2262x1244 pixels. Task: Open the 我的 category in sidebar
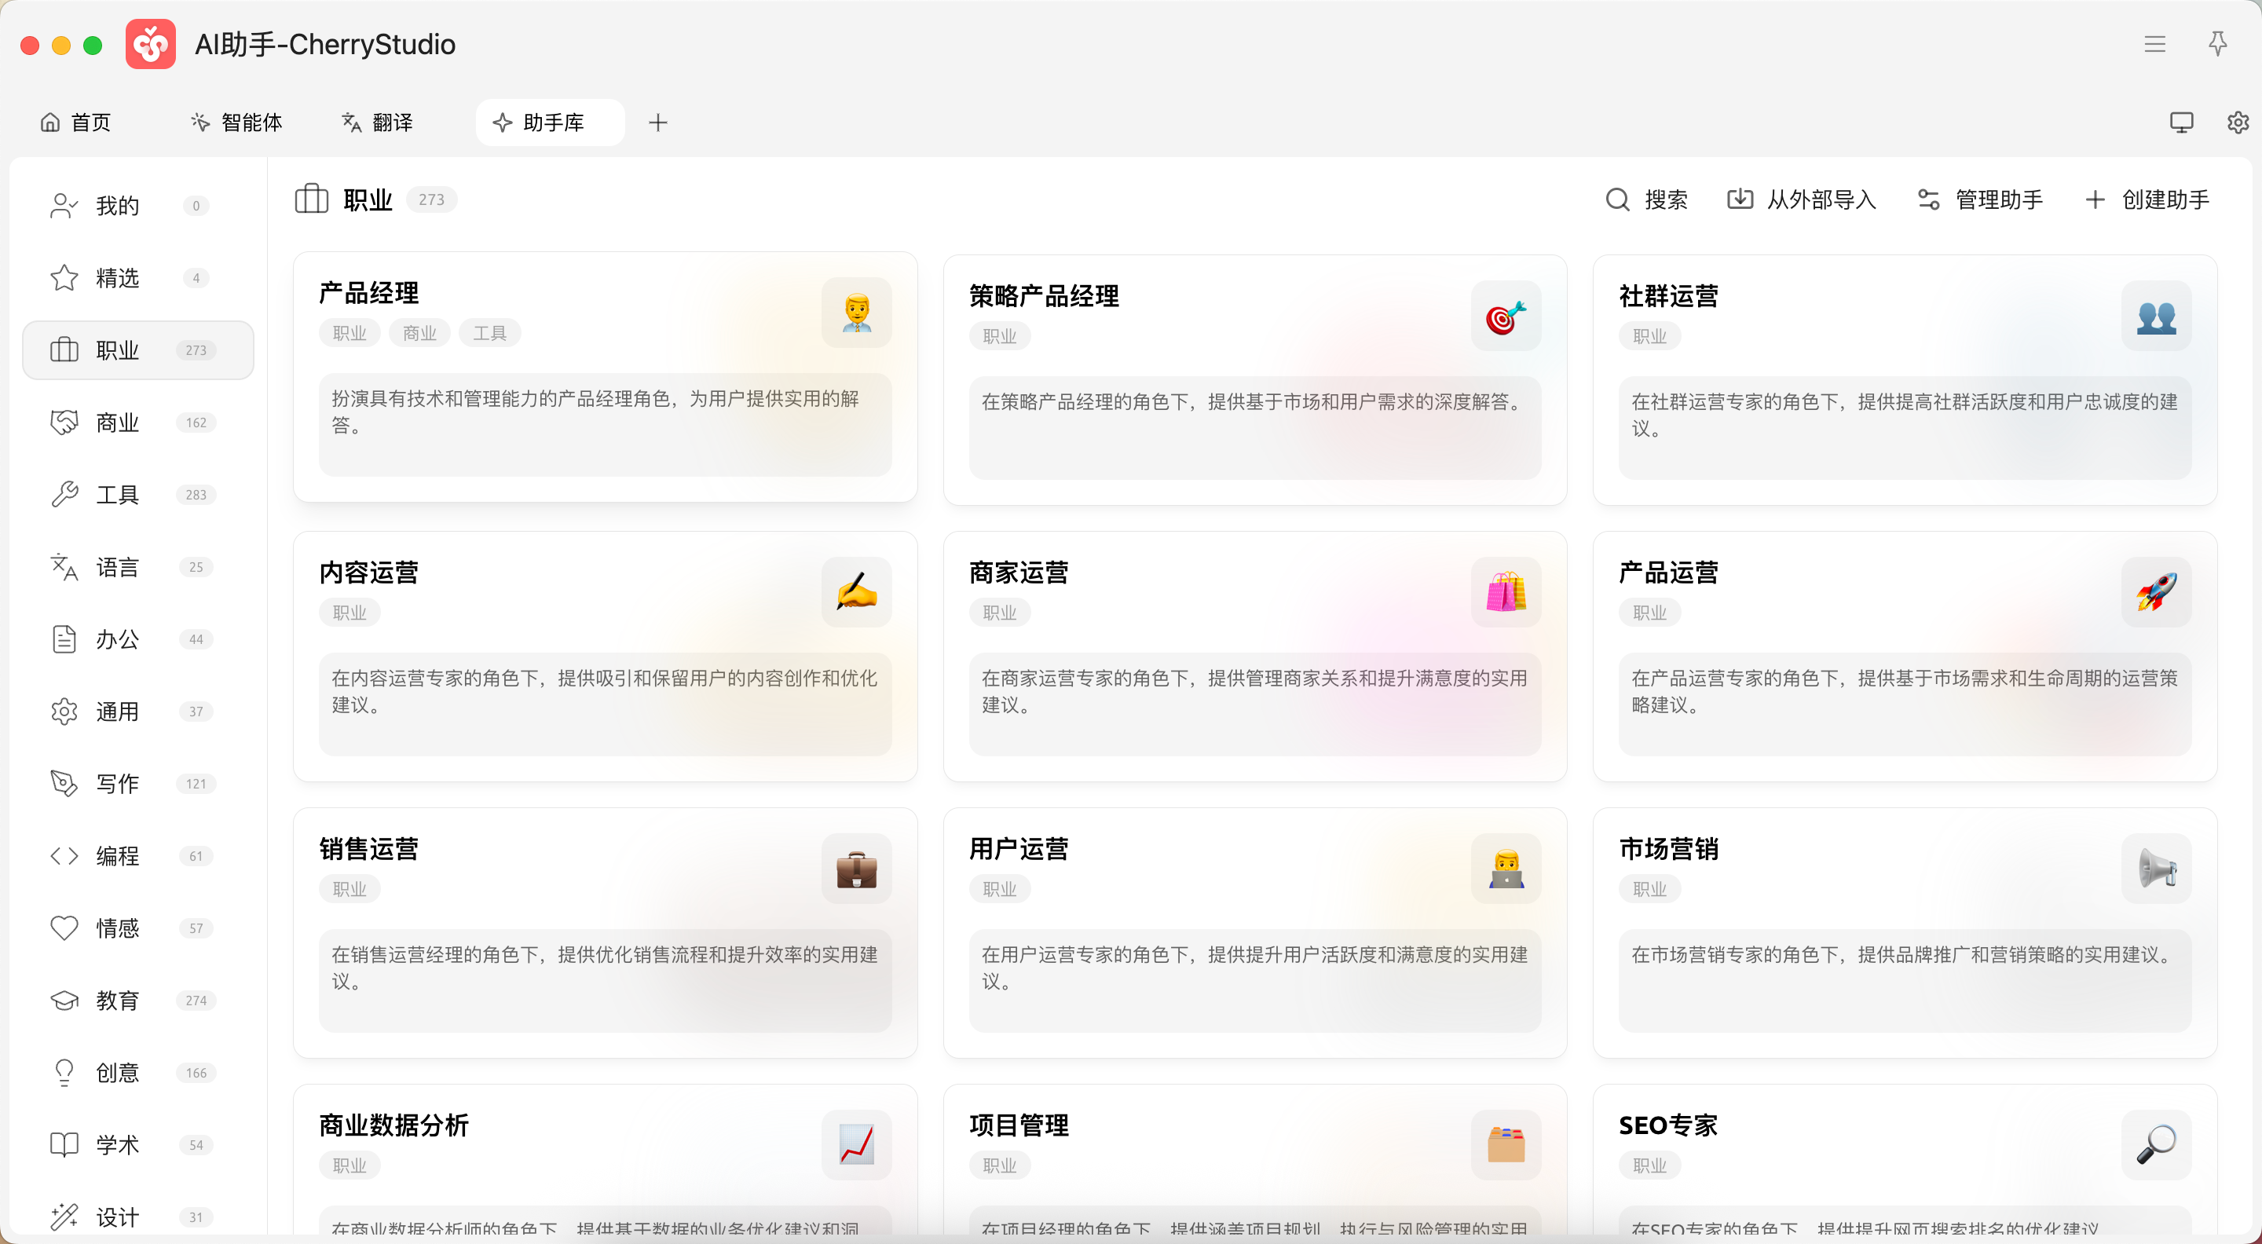[138, 206]
